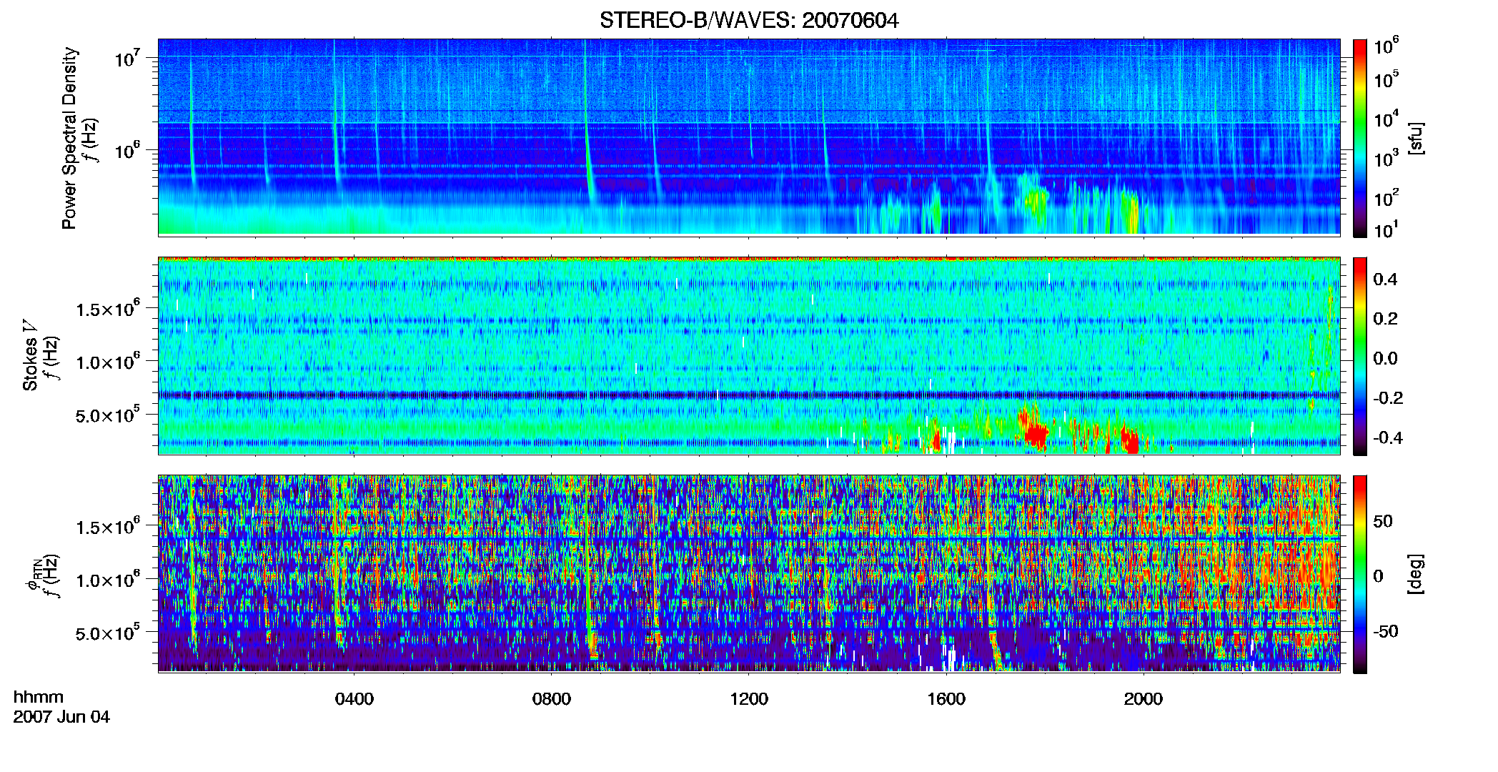The width and height of the screenshot is (1498, 772).
Task: Click the 50 tick on the deg colorbar
Action: coord(1382,521)
